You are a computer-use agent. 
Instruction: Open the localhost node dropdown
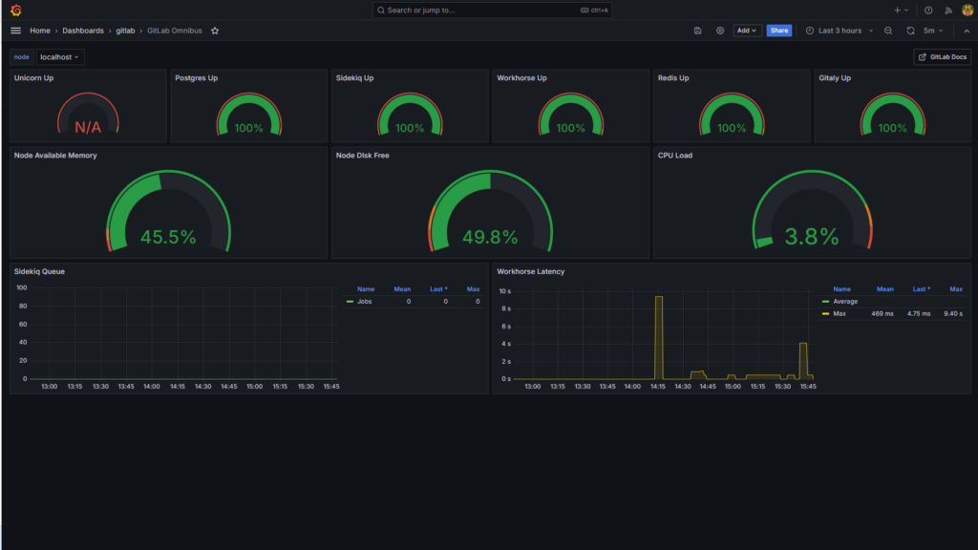(59, 56)
